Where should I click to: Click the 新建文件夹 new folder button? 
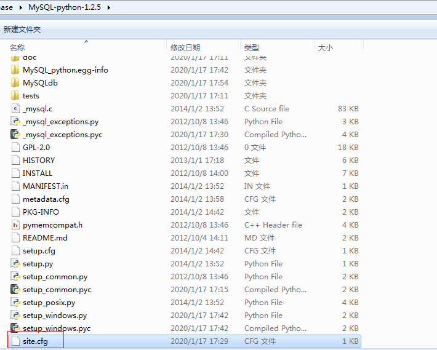[22, 30]
